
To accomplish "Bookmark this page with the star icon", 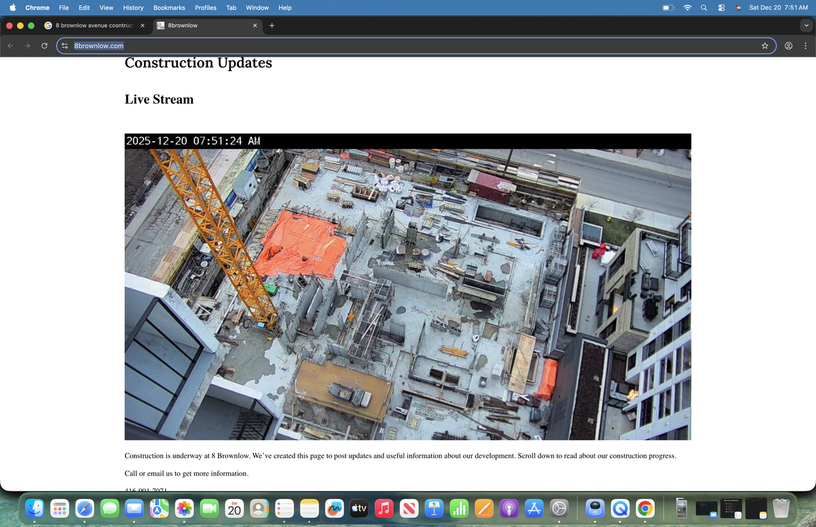I will click(x=764, y=46).
